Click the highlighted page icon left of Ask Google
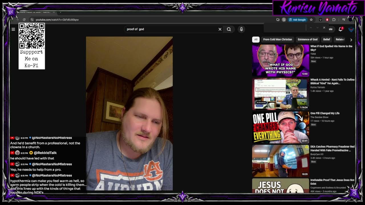365x205 pixels. coord(284,20)
